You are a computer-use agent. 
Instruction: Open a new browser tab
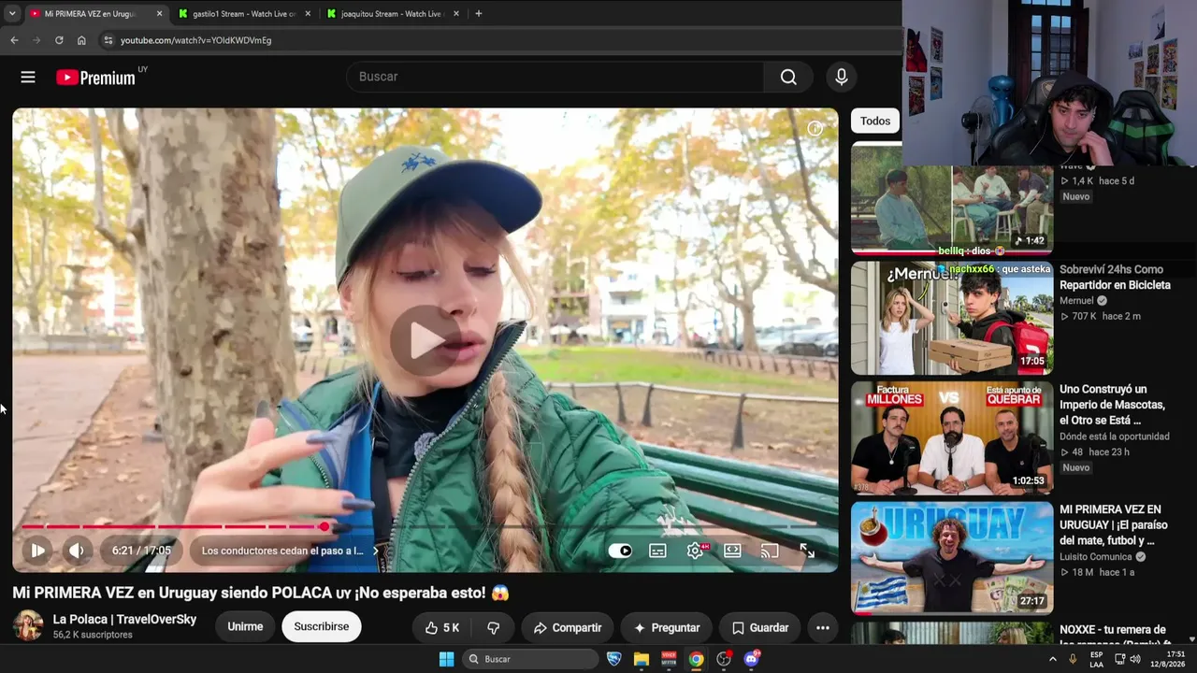[x=479, y=14]
